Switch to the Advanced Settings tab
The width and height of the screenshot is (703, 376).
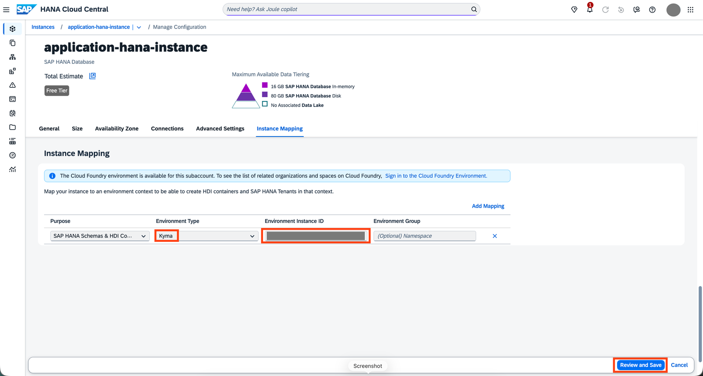pos(220,129)
